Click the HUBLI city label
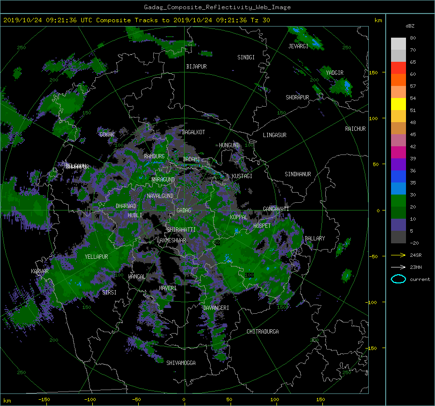Image resolution: width=435 pixels, height=406 pixels. pyautogui.click(x=135, y=215)
